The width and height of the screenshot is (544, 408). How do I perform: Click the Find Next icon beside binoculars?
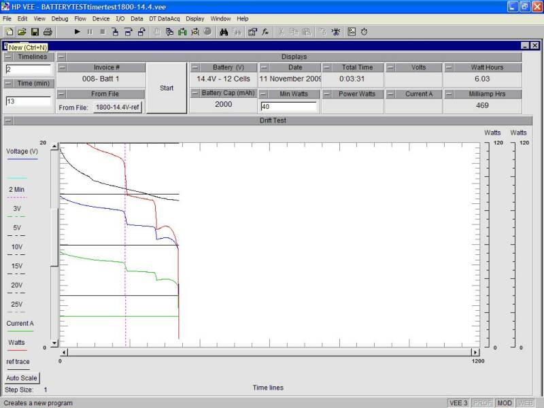point(237,32)
